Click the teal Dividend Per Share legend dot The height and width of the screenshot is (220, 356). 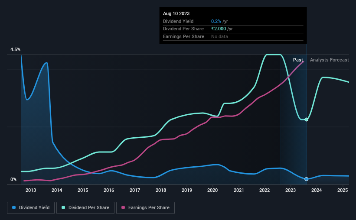[63, 207]
